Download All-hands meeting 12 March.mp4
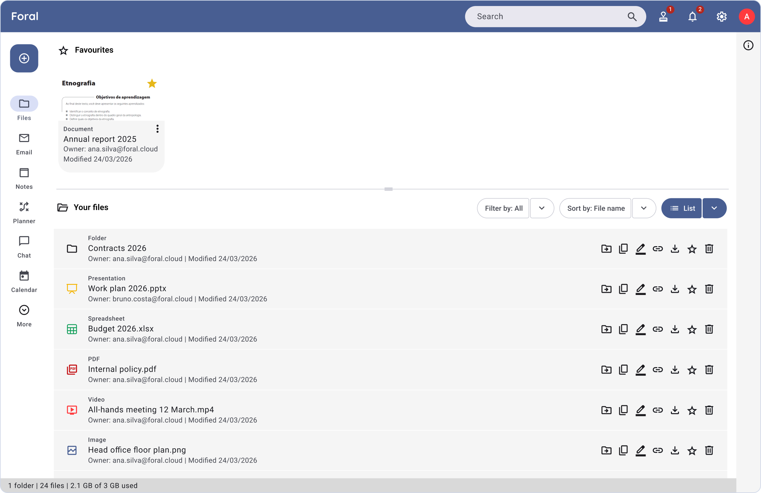 pyautogui.click(x=675, y=410)
